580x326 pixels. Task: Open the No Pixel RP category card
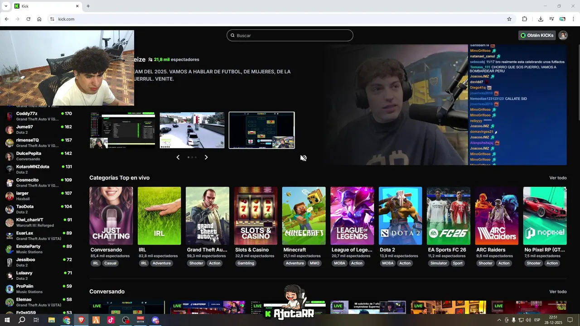click(x=545, y=216)
